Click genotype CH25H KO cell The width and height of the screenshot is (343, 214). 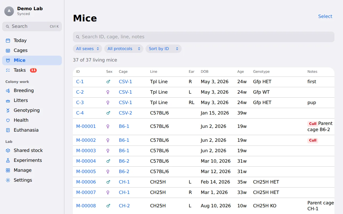[x=265, y=206]
